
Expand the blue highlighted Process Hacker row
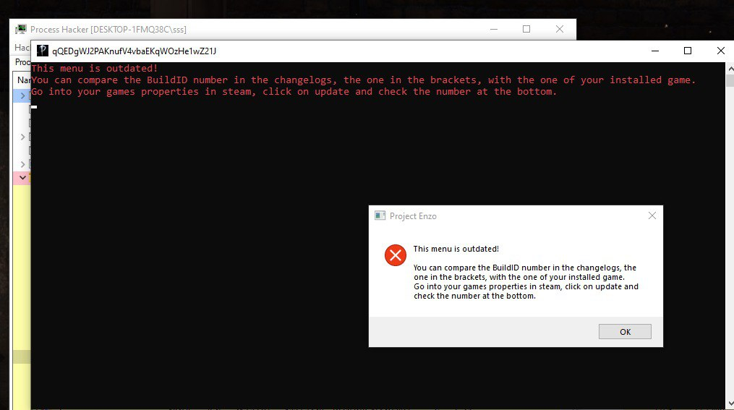[x=22, y=96]
